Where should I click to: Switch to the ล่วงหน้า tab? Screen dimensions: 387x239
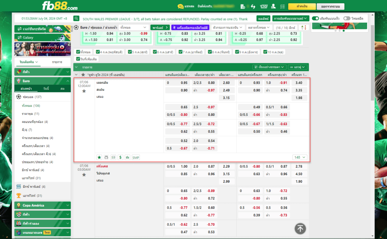coord(26,89)
